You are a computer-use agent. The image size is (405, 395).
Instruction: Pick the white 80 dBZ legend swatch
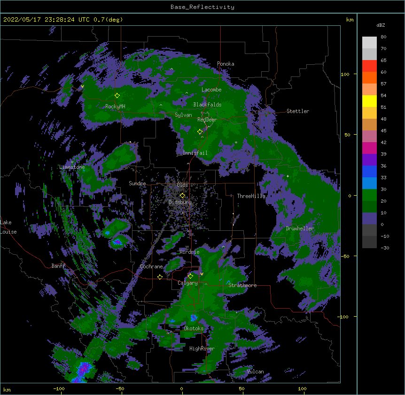pos(369,43)
